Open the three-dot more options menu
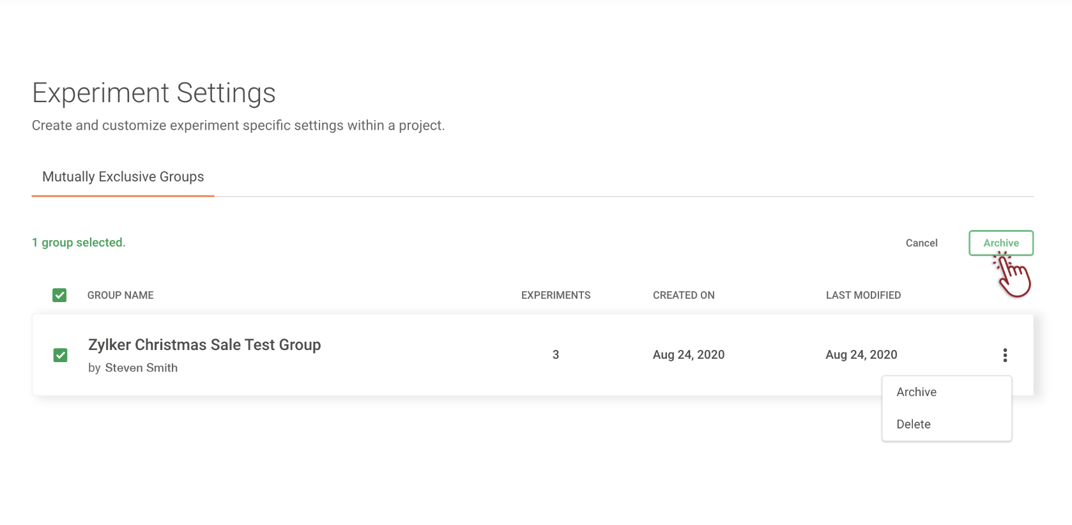Image resolution: width=1072 pixels, height=525 pixels. coord(1005,355)
